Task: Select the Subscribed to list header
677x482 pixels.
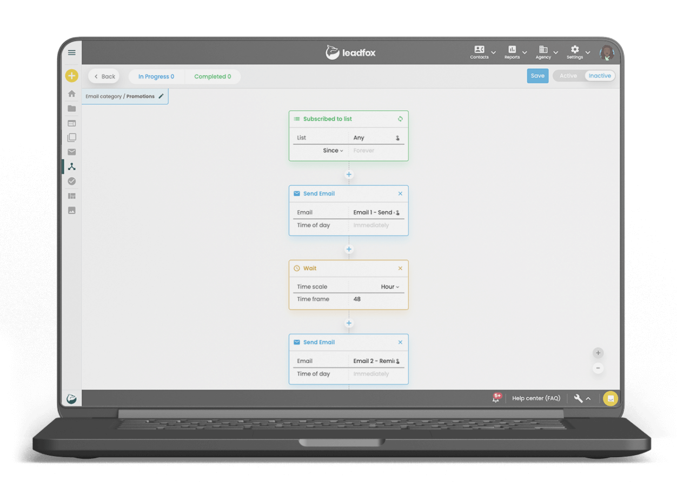Action: pos(348,119)
